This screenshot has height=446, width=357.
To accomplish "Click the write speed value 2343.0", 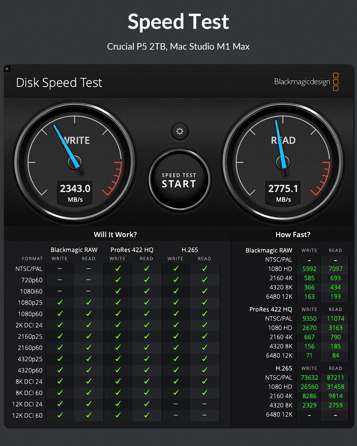I will click(75, 189).
